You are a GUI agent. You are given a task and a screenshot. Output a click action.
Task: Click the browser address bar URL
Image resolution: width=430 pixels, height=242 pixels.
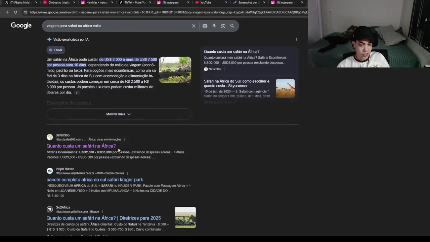coord(168,12)
